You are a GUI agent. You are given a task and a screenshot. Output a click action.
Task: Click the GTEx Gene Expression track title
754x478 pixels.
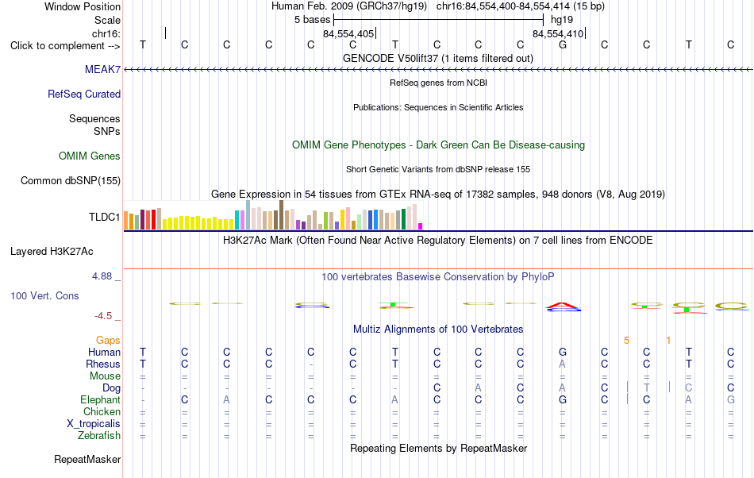(x=438, y=195)
